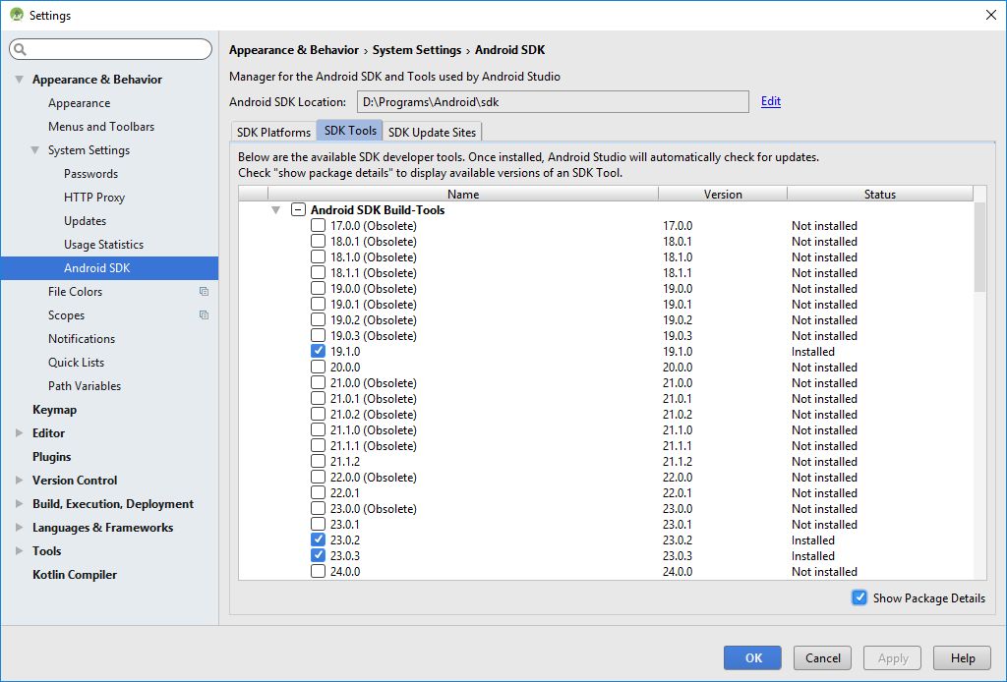Viewport: 1007px width, 682px height.
Task: Go to Passwords settings
Action: pos(91,174)
